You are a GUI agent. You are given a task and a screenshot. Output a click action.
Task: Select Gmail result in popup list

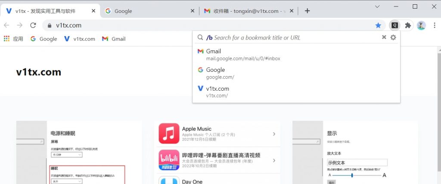(x=296, y=55)
